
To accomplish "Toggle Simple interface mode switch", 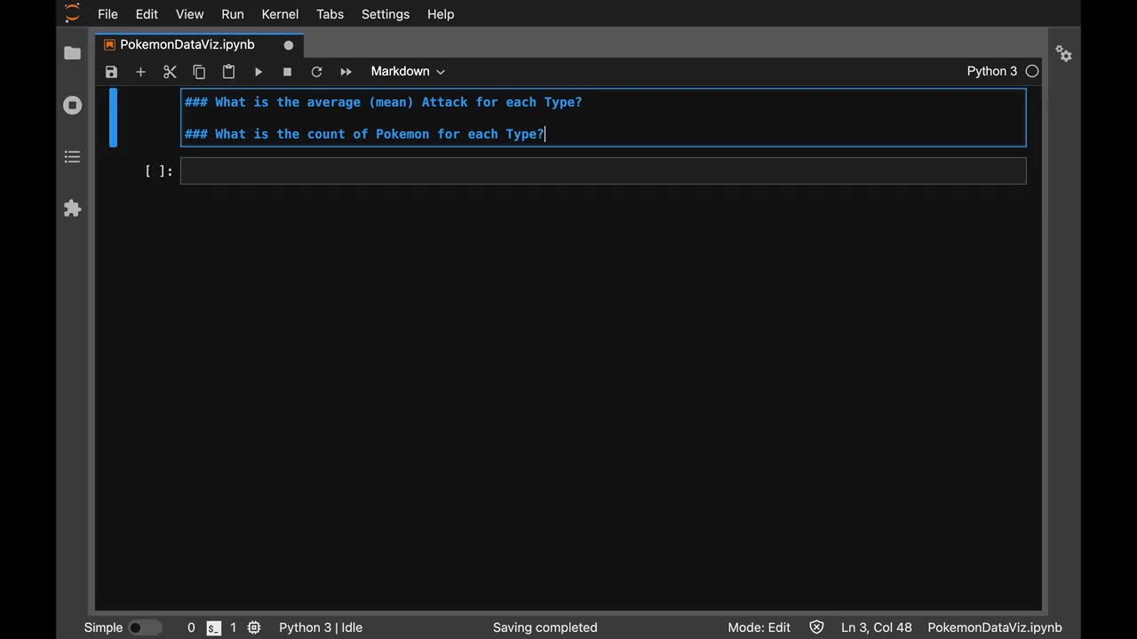I will (146, 627).
